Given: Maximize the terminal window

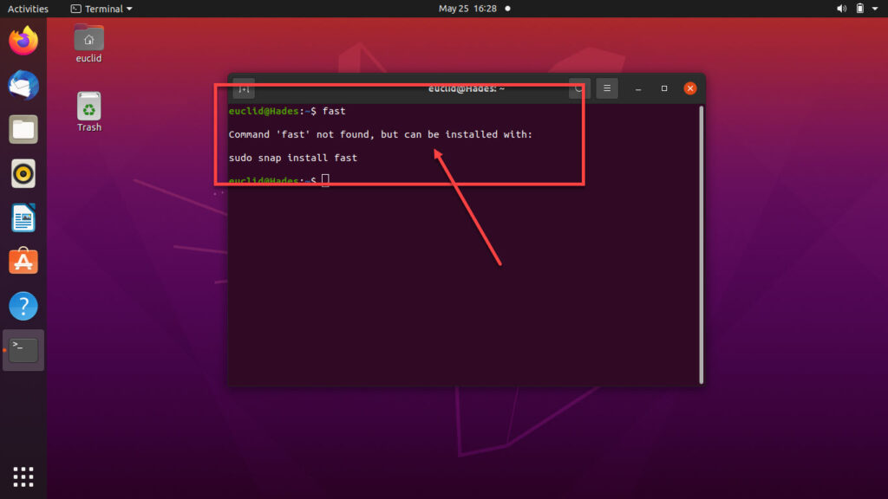Looking at the screenshot, I should click(664, 88).
